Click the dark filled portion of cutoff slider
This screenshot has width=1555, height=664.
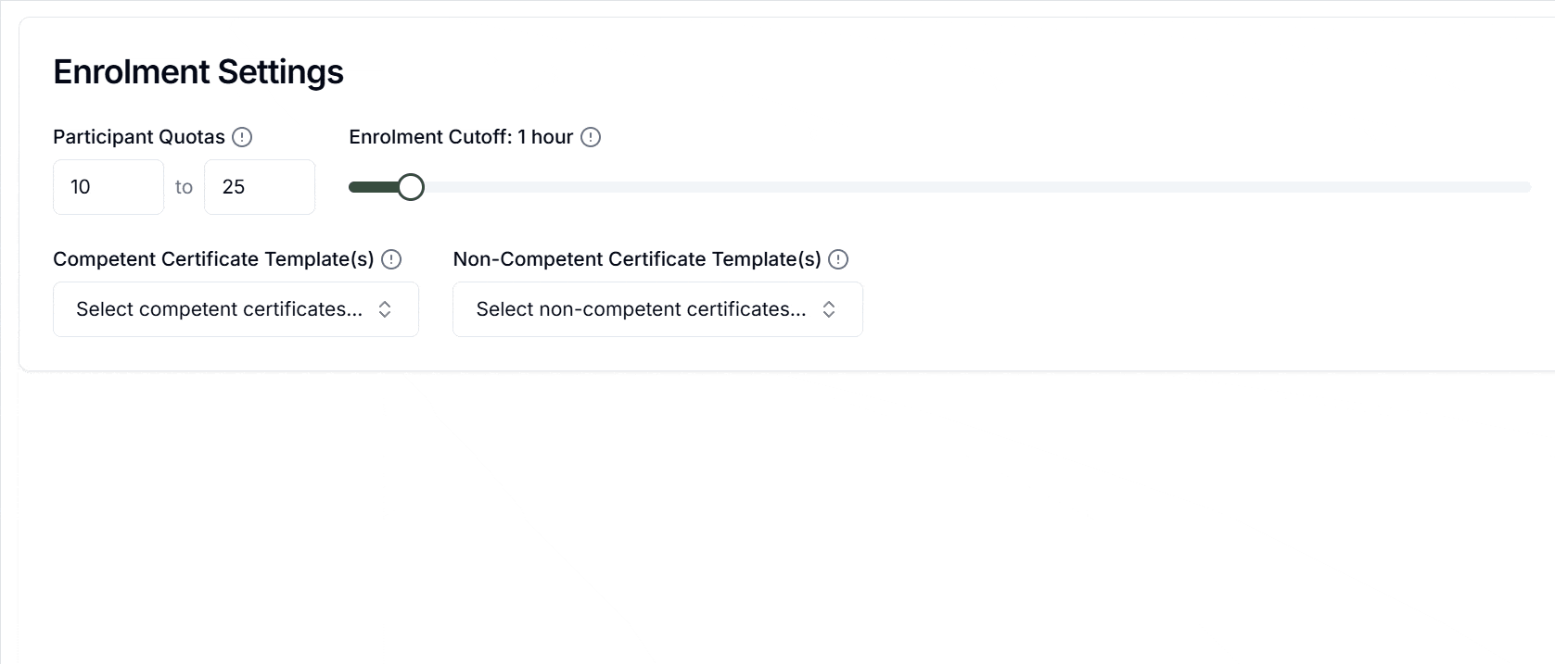[373, 187]
